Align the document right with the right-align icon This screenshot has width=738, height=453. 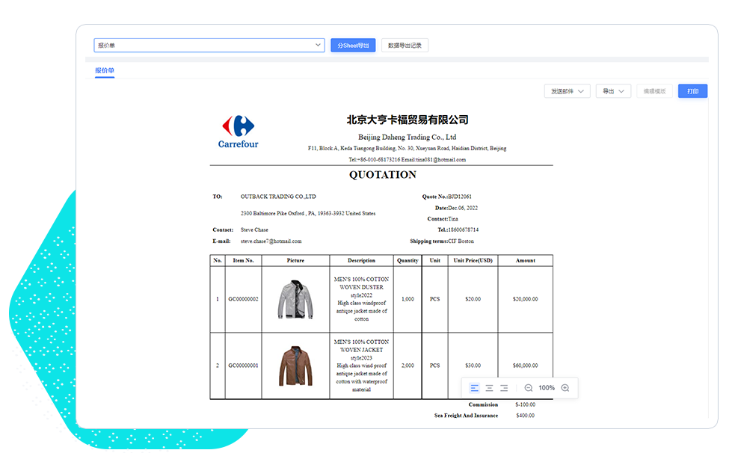[504, 388]
